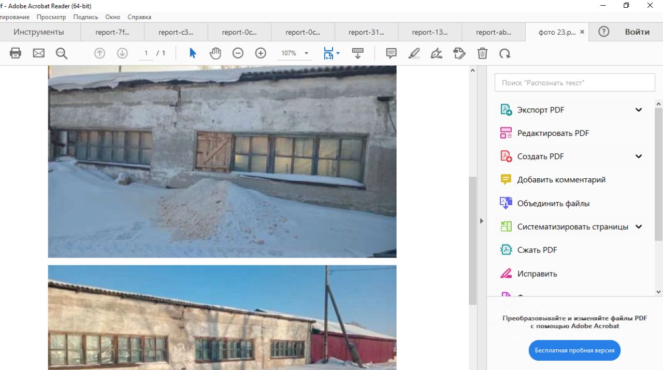The width and height of the screenshot is (663, 370).
Task: Expand Систематизировать страницы options
Action: click(x=639, y=226)
